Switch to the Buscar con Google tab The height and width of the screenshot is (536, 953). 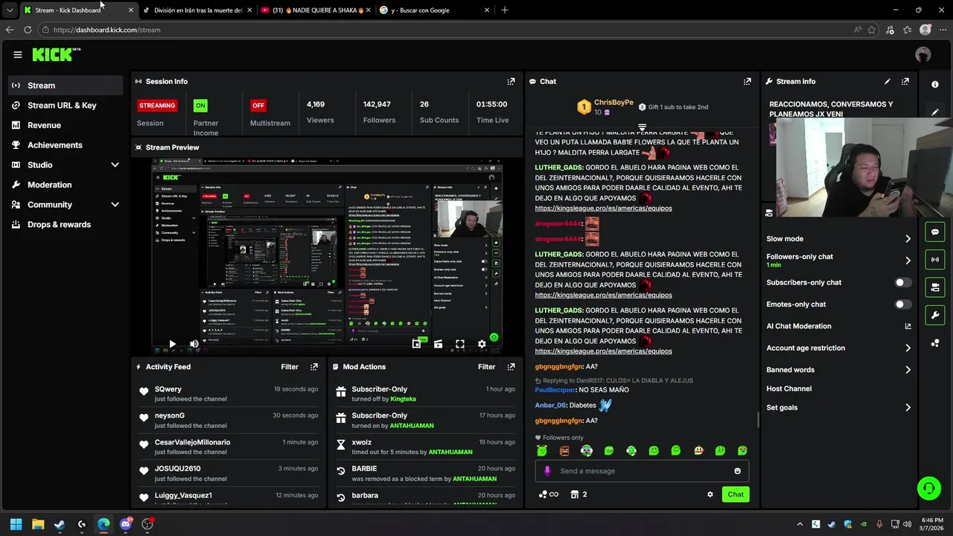pos(434,10)
